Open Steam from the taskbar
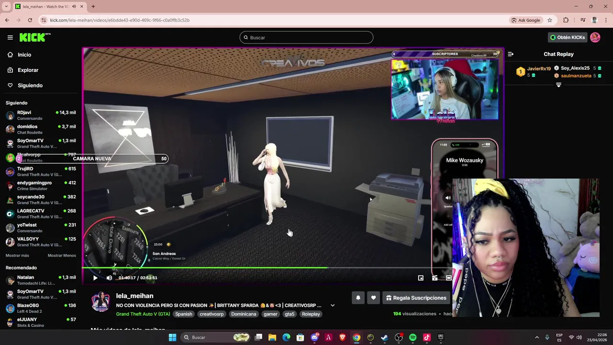The image size is (613, 345). pyautogui.click(x=385, y=337)
